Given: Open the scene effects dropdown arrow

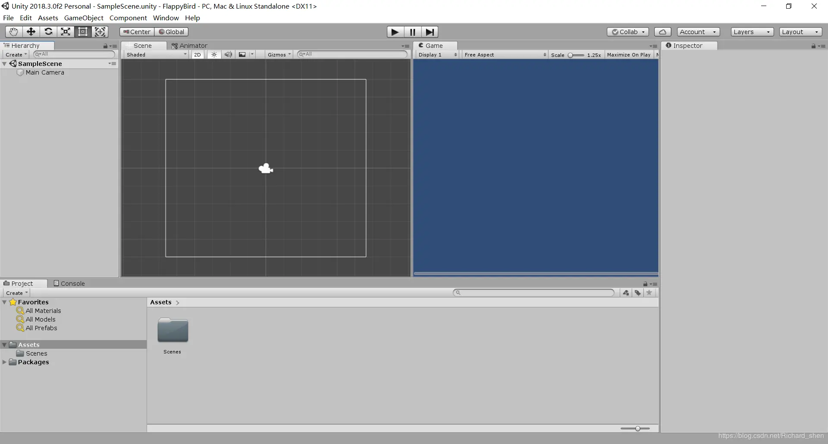Looking at the screenshot, I should (252, 55).
